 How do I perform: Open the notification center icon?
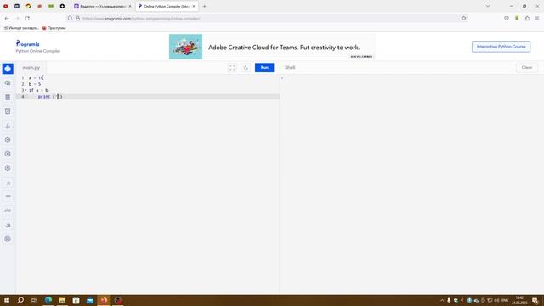click(x=535, y=300)
